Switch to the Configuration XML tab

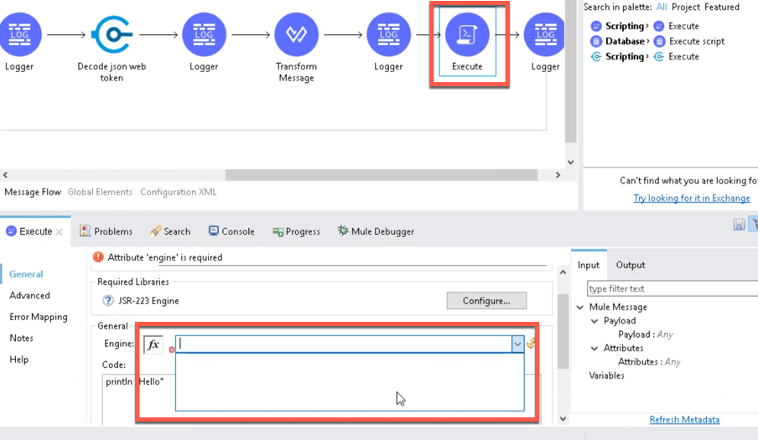[179, 192]
